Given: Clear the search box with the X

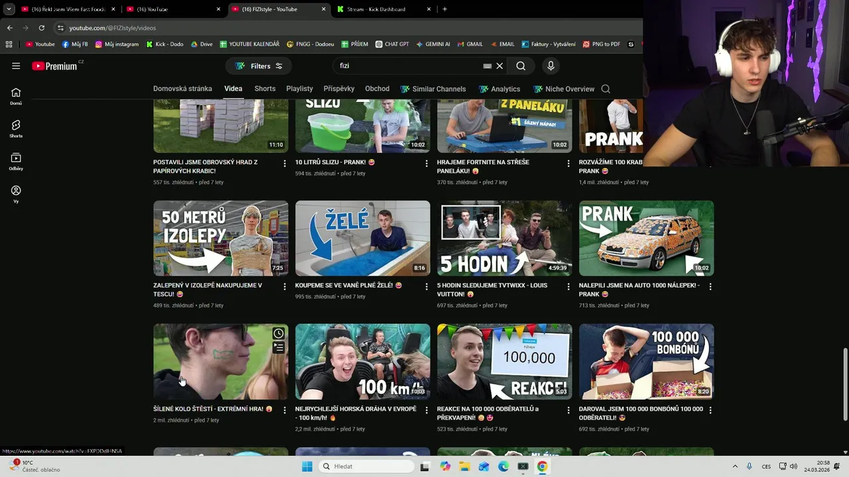Looking at the screenshot, I should (x=499, y=66).
